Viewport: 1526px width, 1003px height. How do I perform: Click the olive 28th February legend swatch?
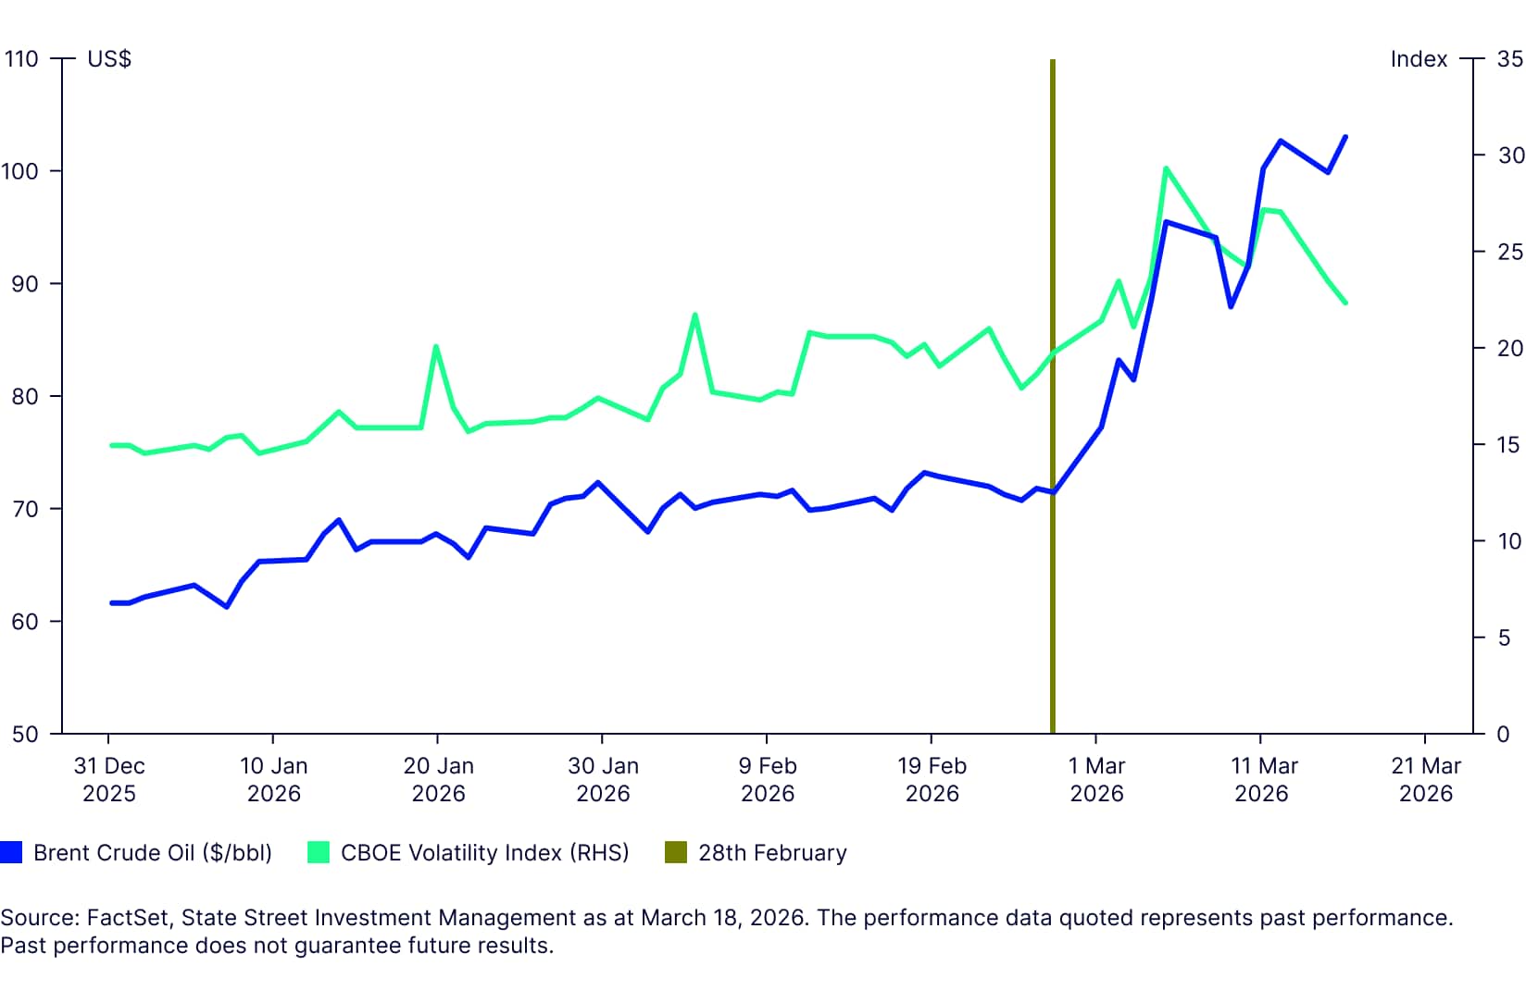click(x=676, y=852)
